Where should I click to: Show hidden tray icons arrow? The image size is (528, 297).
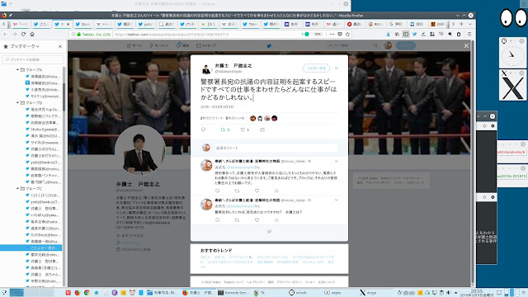click(x=456, y=293)
